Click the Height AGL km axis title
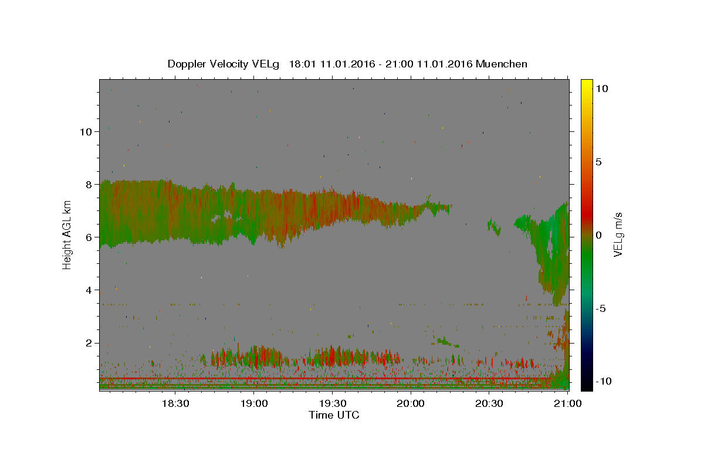The image size is (704, 469). [x=67, y=235]
